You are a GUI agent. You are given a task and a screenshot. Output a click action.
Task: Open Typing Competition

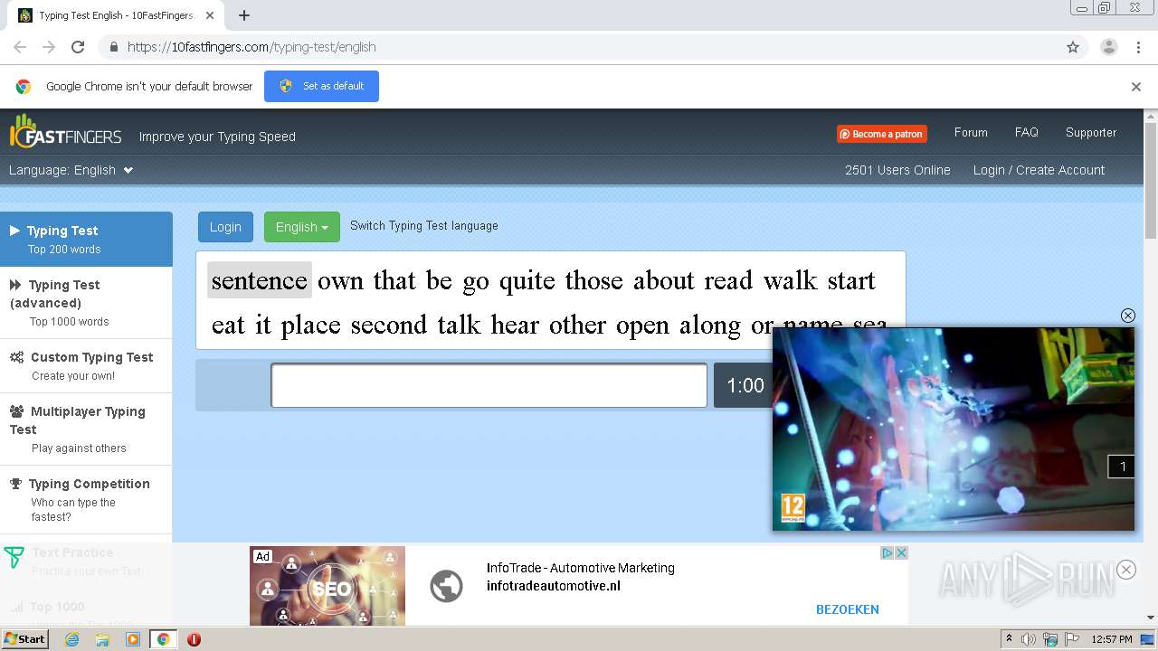[86, 499]
